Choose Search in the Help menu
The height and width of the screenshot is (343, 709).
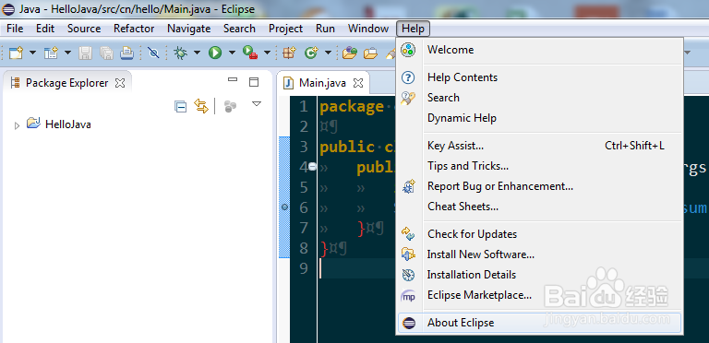pos(539,98)
